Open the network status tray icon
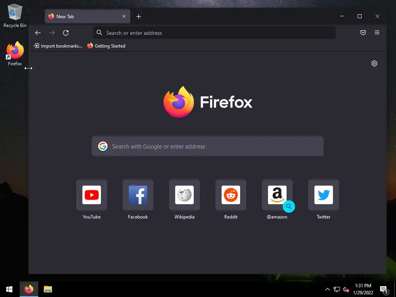Image resolution: width=396 pixels, height=297 pixels. pos(337,289)
